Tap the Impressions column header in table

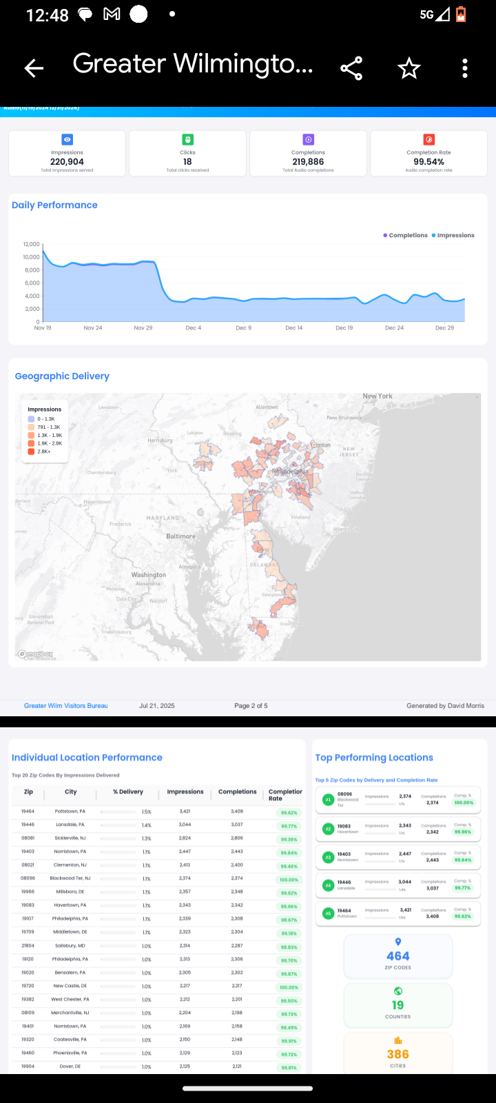coord(185,792)
